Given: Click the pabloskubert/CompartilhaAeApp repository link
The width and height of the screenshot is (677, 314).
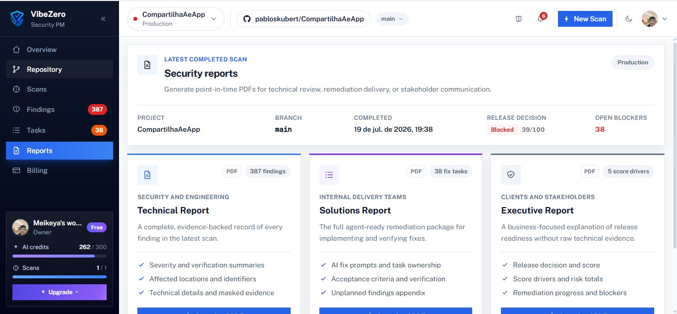Looking at the screenshot, I should click(x=304, y=19).
